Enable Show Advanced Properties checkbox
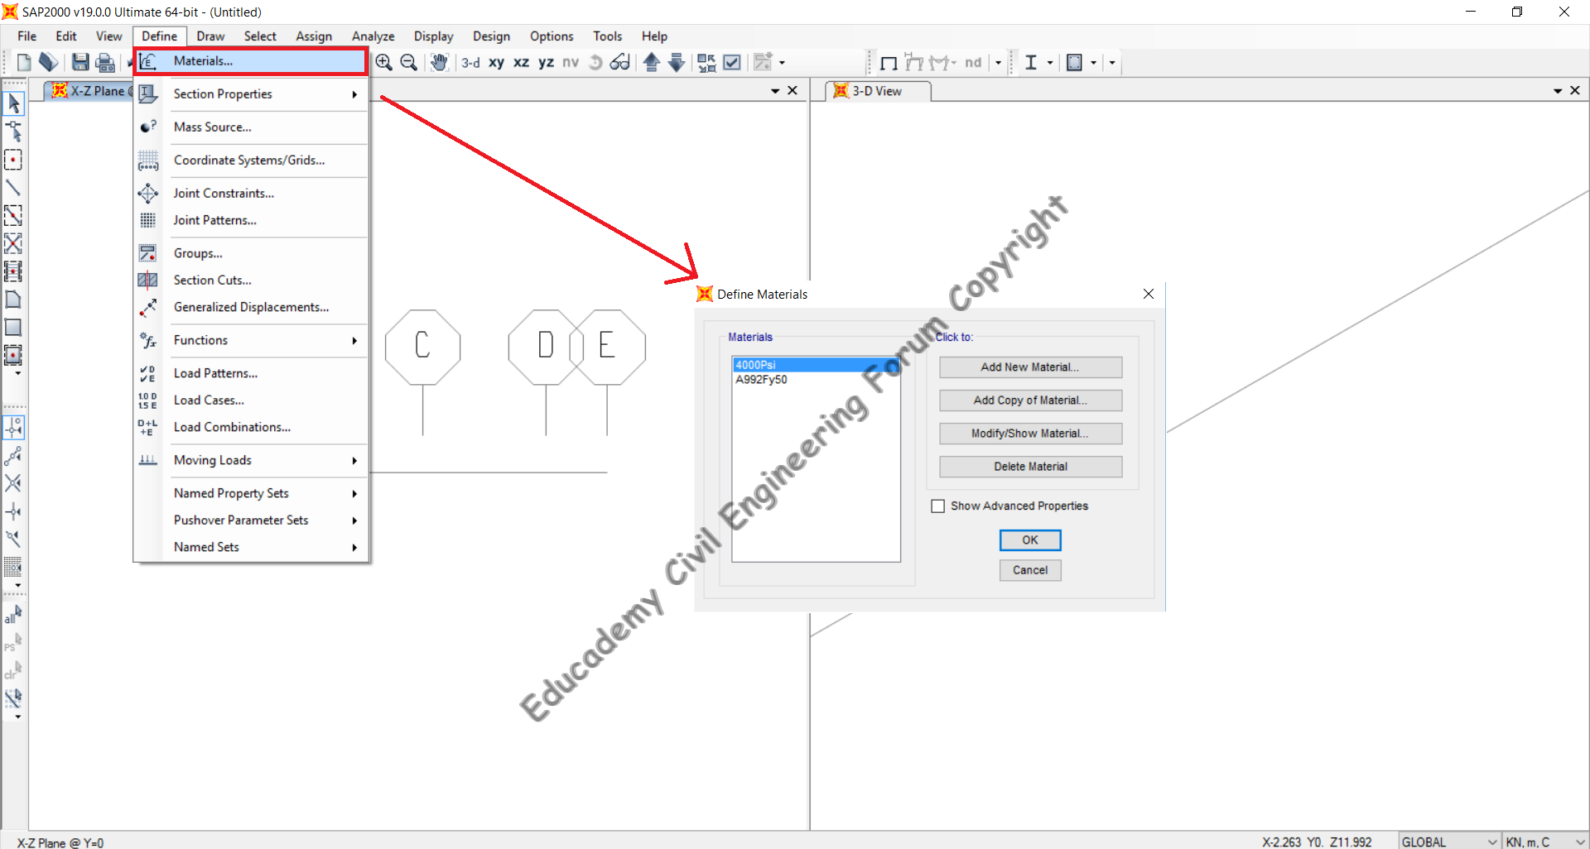This screenshot has width=1590, height=849. click(937, 506)
